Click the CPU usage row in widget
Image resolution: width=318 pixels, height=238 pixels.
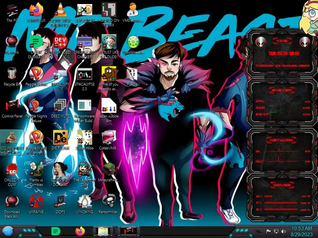click(283, 101)
